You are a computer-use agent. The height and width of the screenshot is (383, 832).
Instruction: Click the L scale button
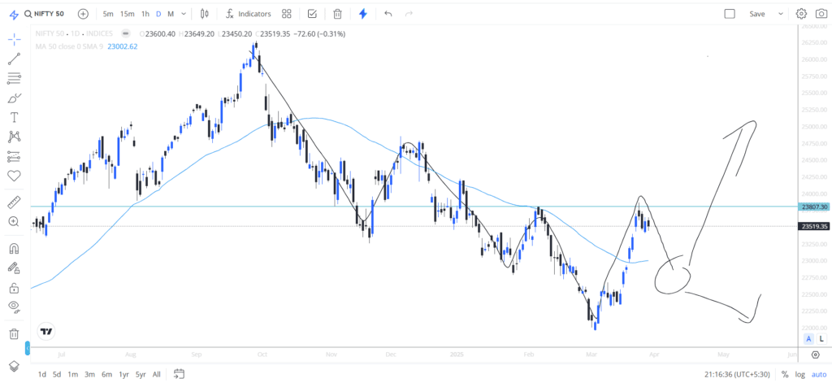click(821, 339)
